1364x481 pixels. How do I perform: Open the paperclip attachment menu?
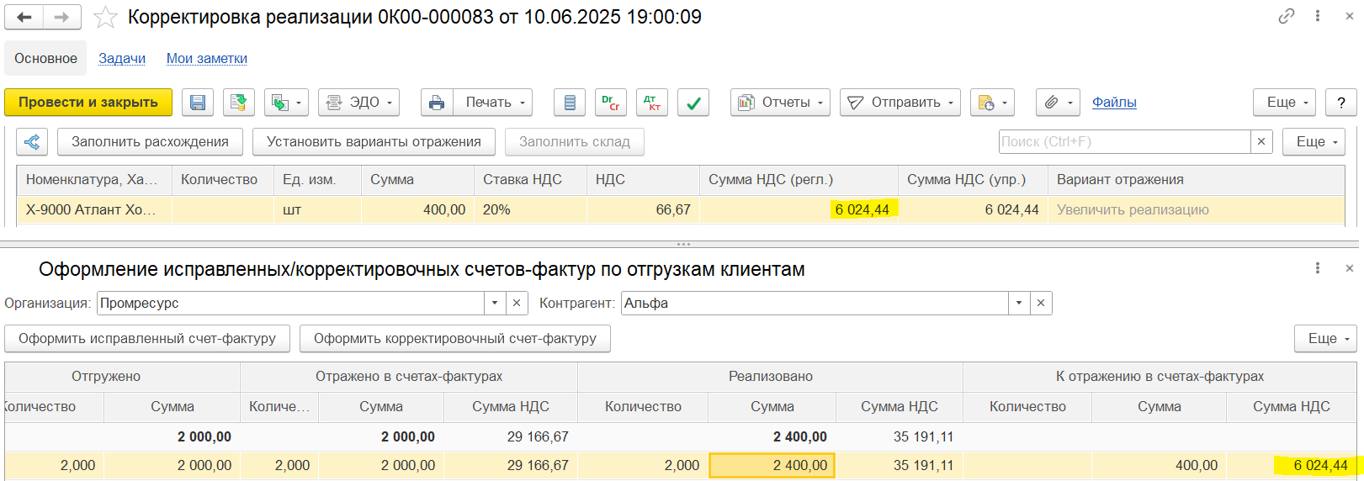1058,103
